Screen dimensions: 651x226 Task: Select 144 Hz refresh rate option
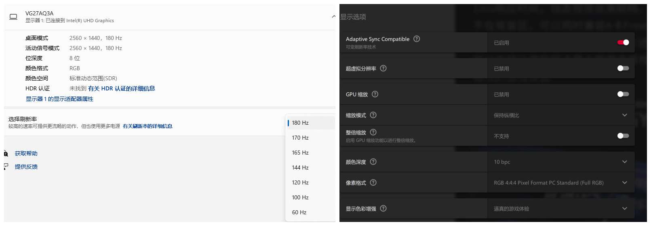point(300,167)
